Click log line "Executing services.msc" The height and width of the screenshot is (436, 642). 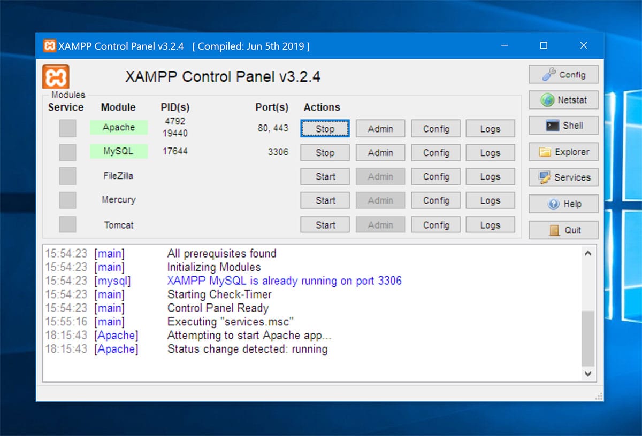(x=231, y=322)
